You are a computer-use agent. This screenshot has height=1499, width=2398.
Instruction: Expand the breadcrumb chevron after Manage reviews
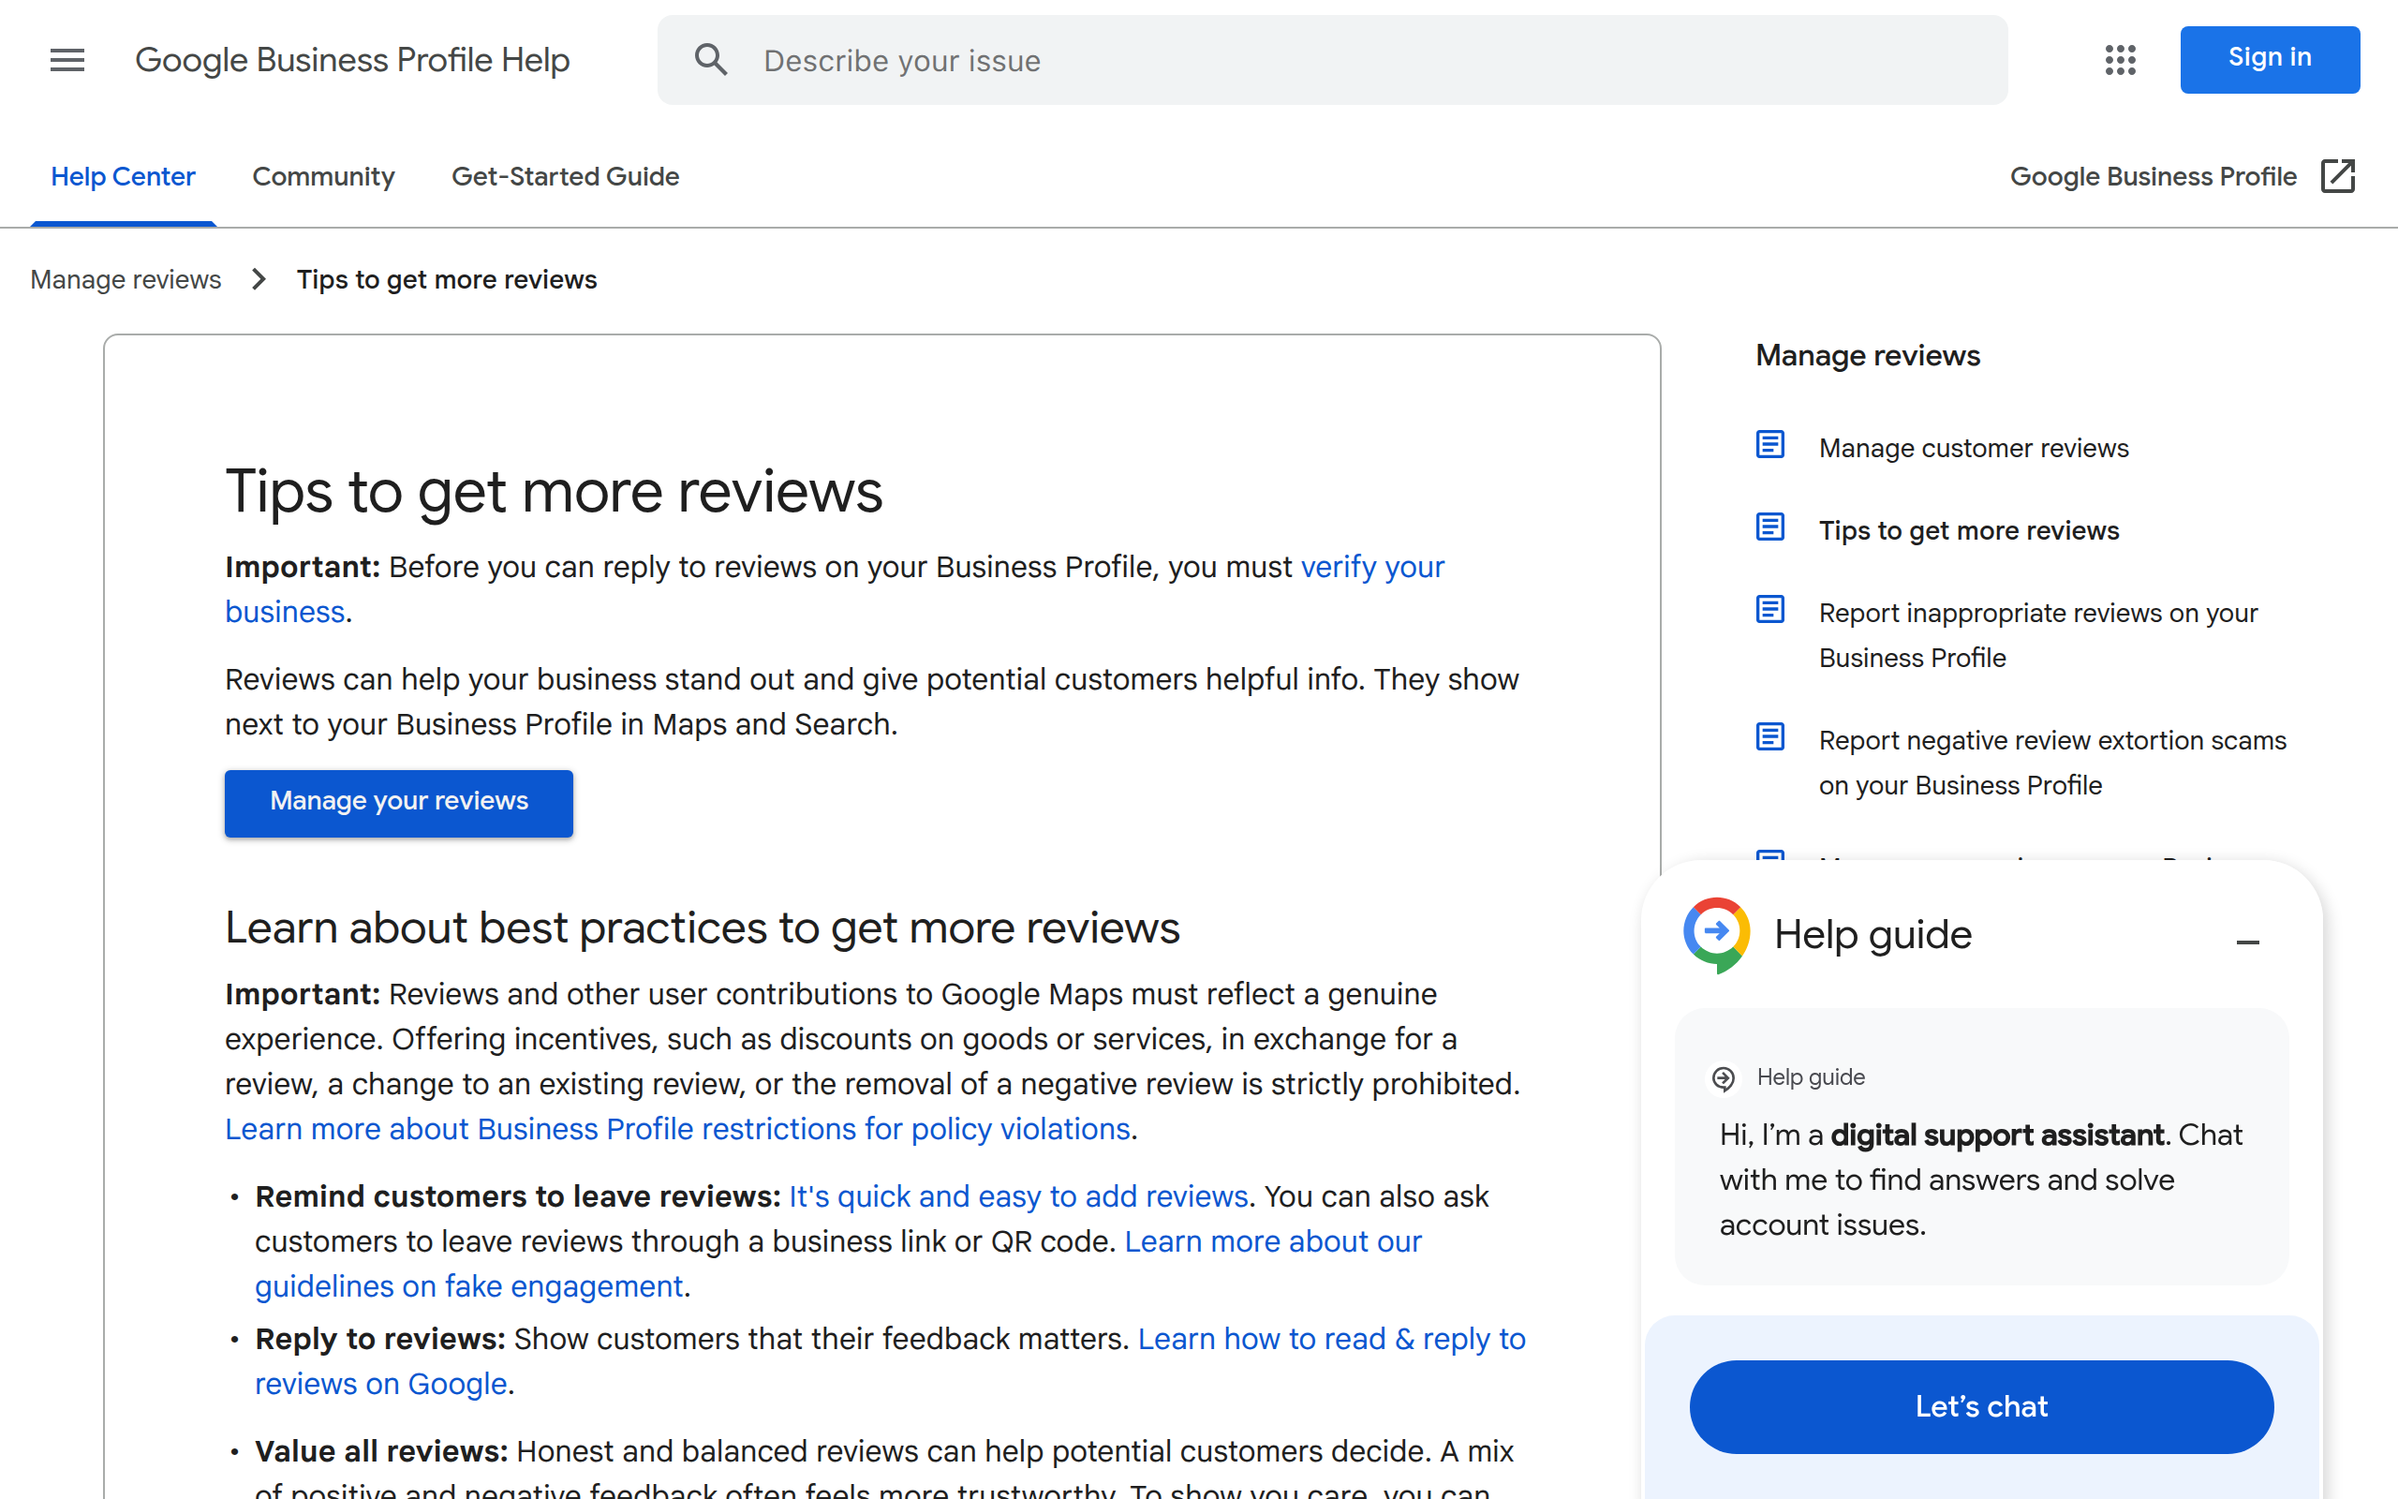click(x=258, y=279)
